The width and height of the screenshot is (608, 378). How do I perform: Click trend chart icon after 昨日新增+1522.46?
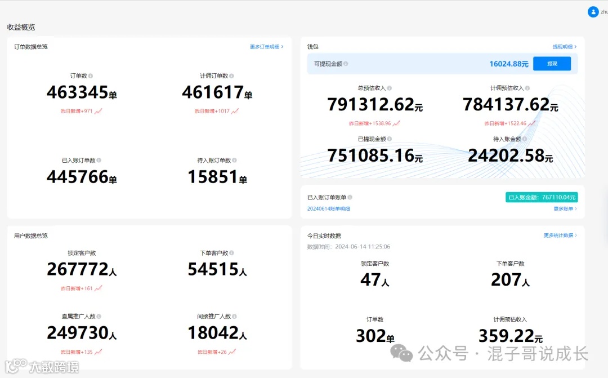[531, 123]
